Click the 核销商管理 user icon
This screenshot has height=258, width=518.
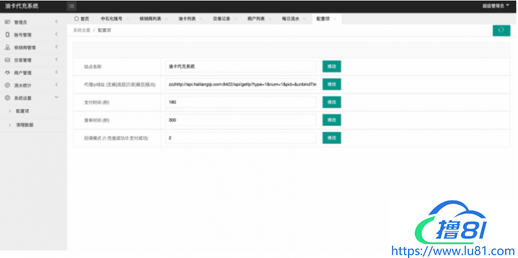point(7,47)
